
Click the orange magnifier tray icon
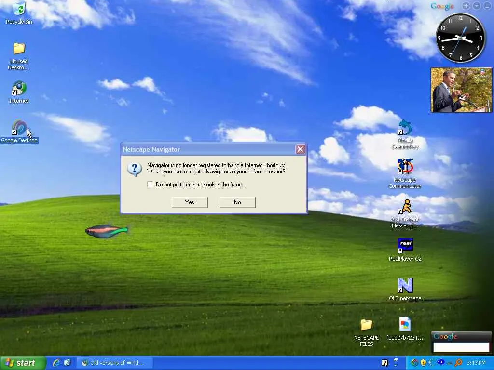click(458, 363)
